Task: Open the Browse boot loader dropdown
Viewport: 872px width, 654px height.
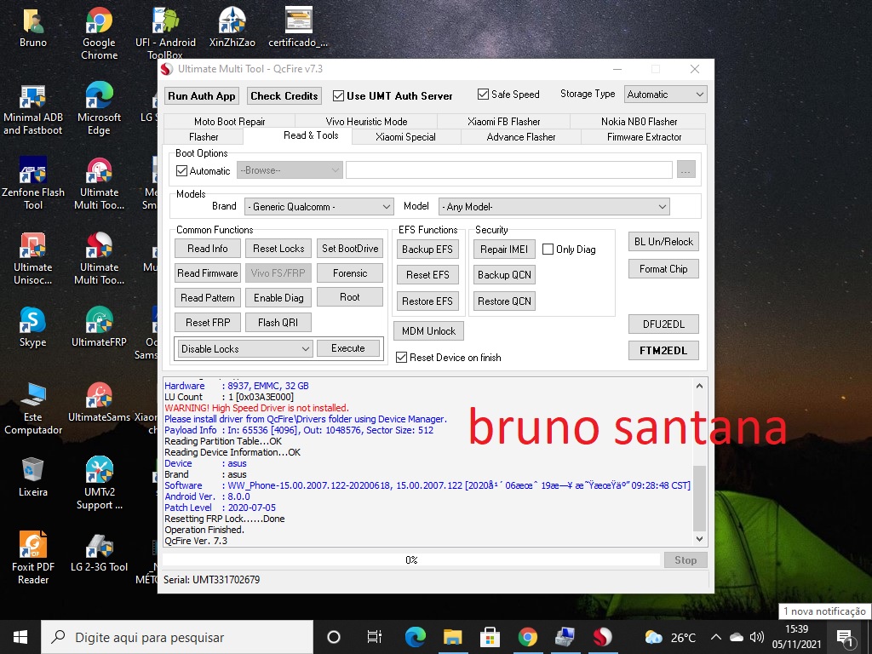Action: (x=290, y=170)
